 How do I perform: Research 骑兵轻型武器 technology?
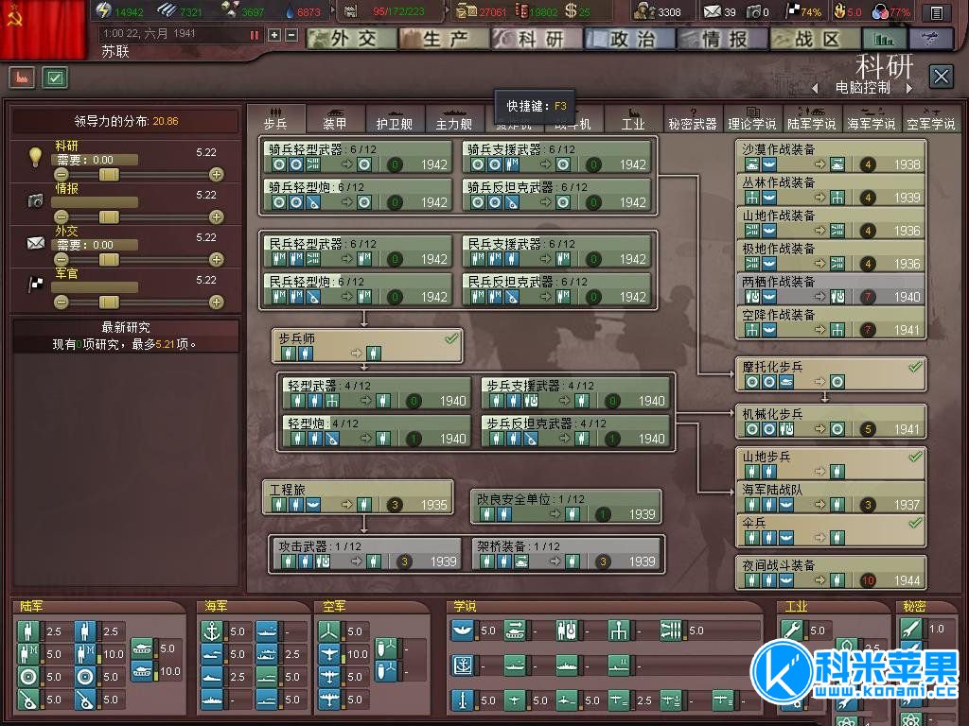359,157
